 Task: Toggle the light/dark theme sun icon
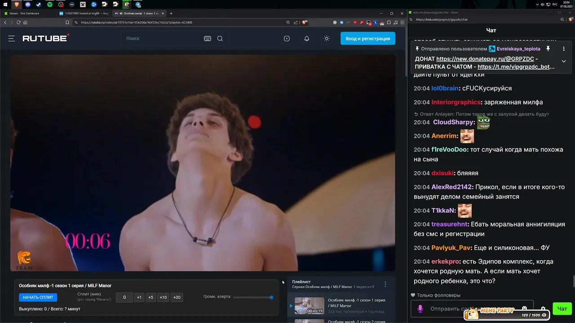(327, 39)
